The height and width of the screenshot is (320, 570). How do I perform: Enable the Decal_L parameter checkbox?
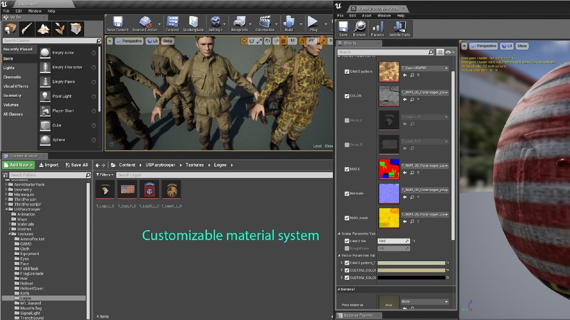tap(347, 120)
